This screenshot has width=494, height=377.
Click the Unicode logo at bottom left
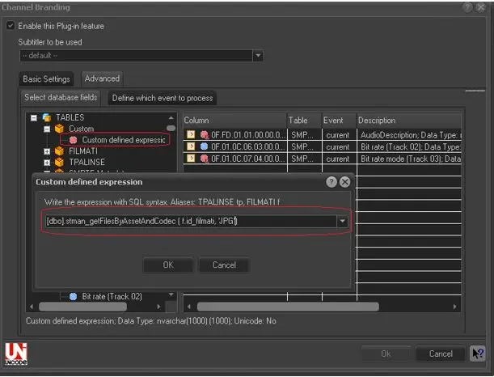point(15,353)
